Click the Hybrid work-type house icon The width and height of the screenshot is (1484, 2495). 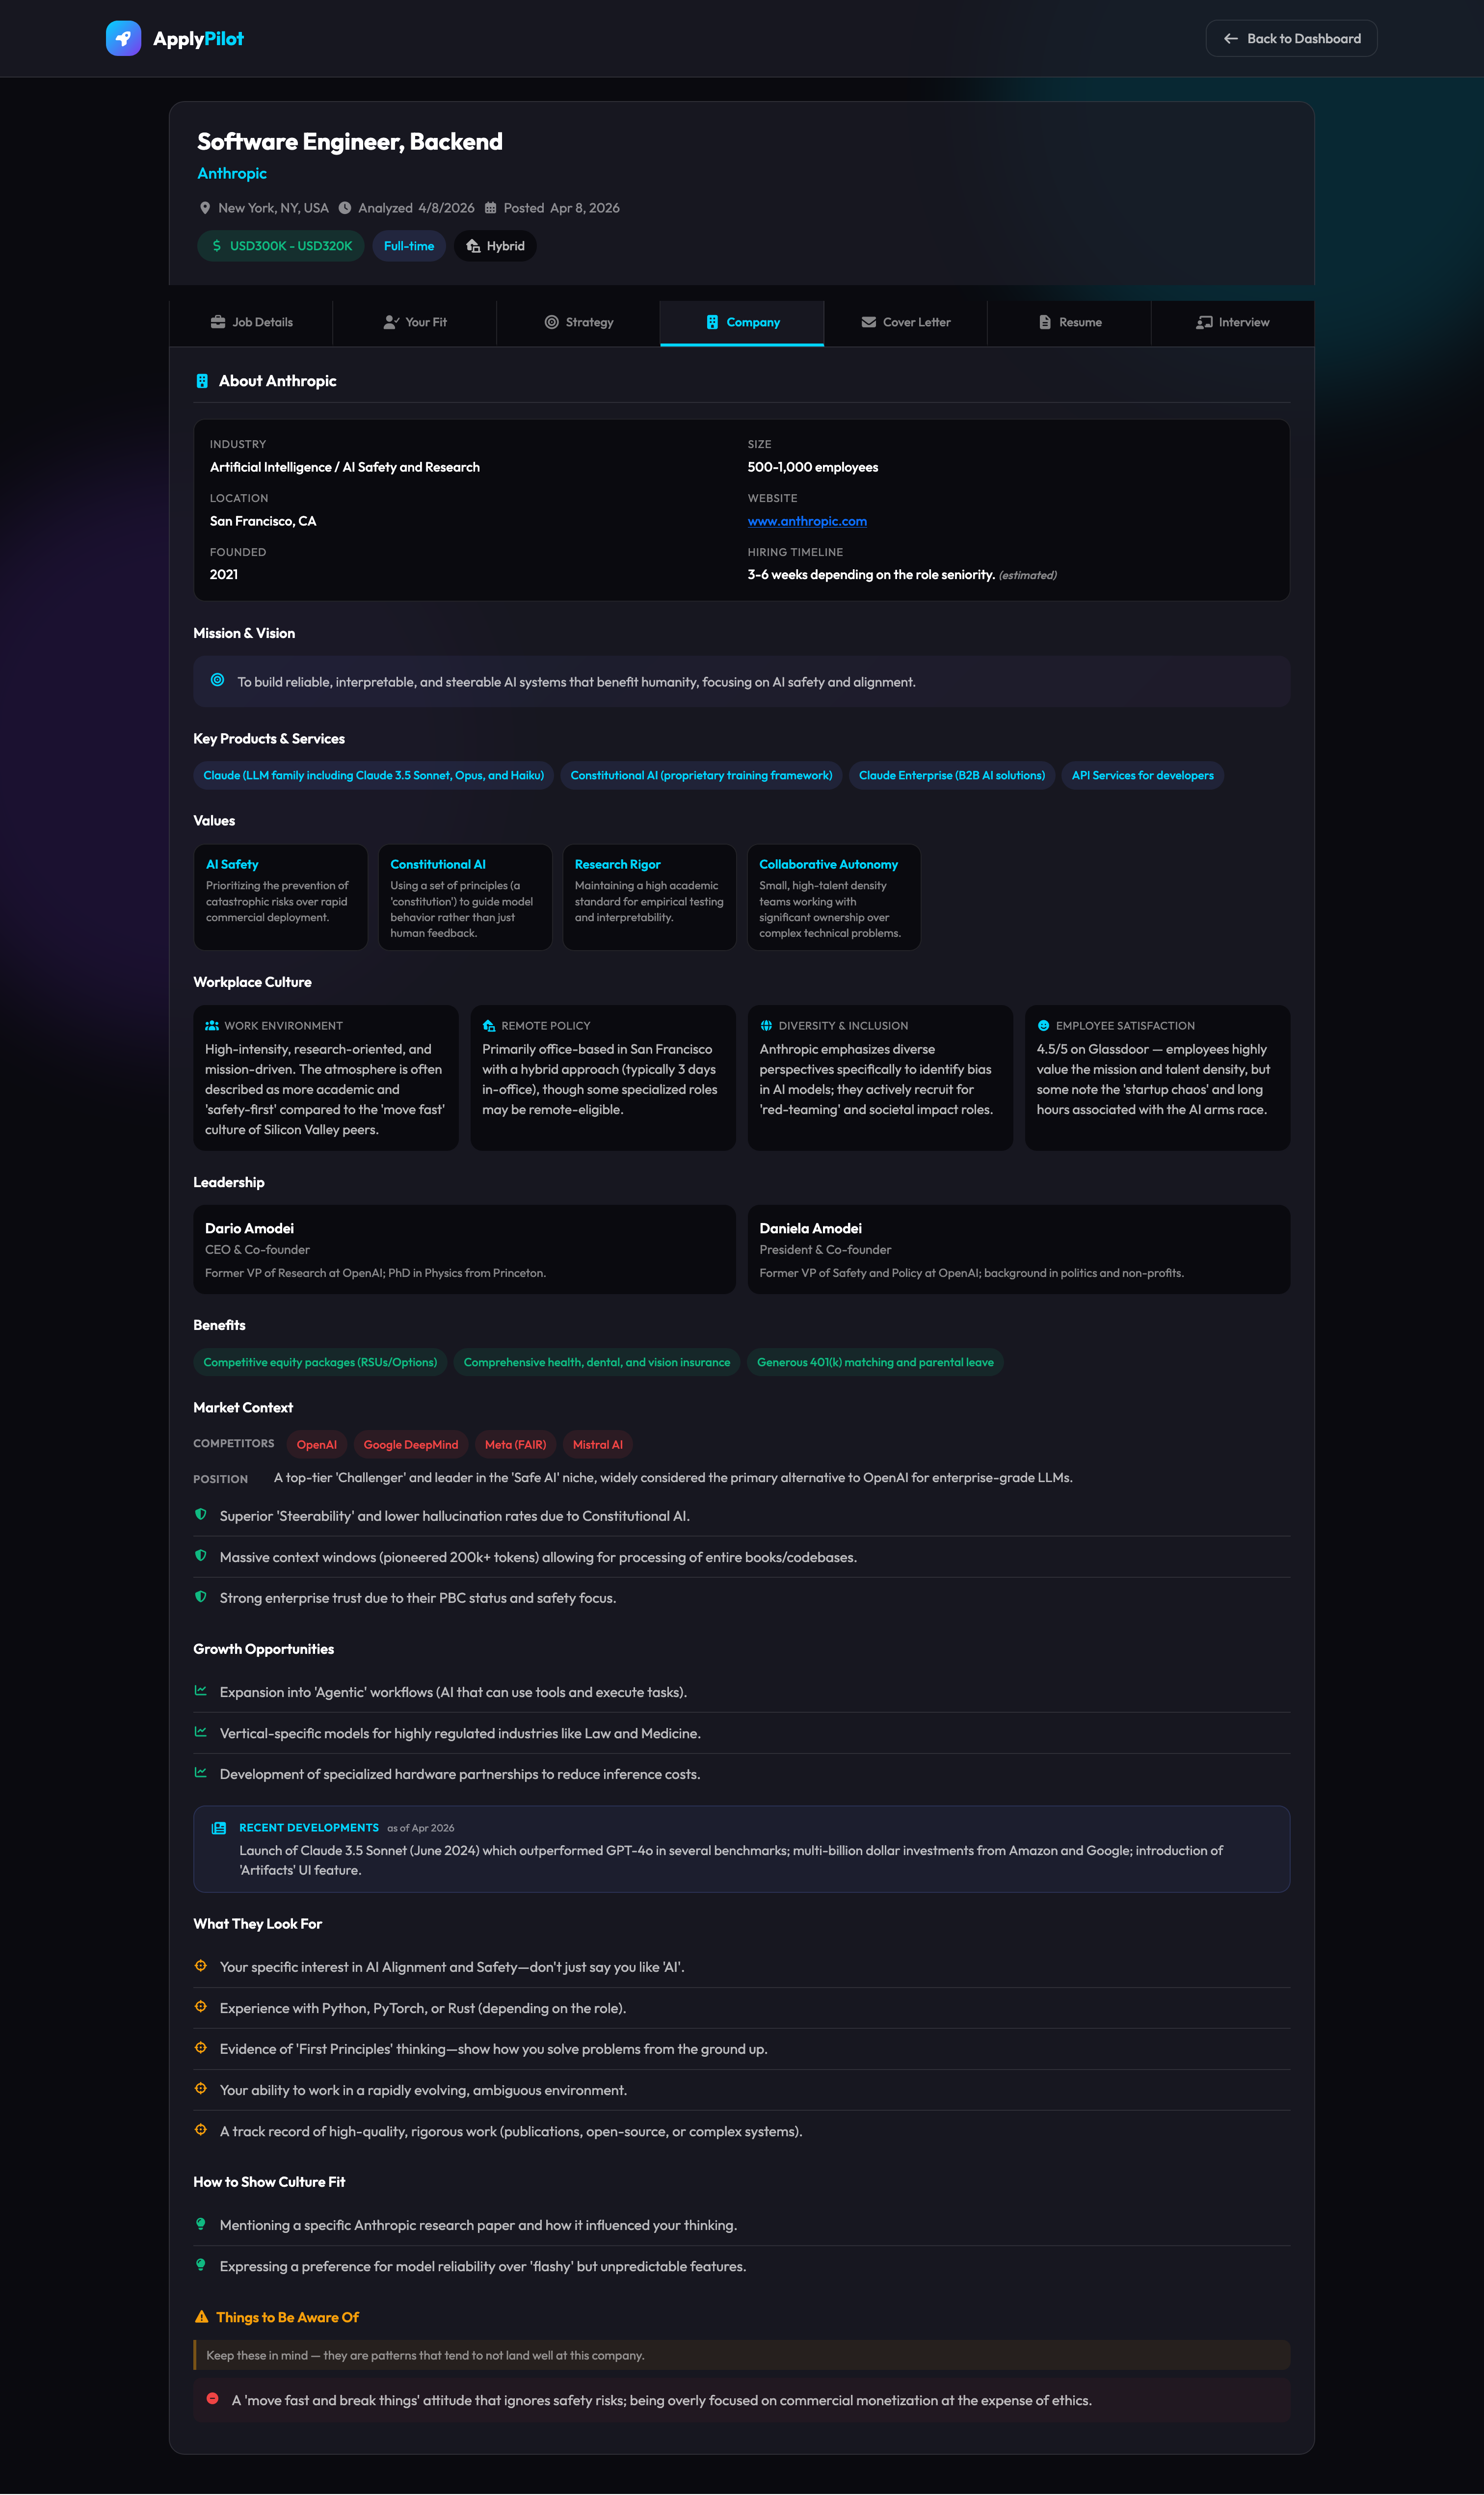(474, 246)
